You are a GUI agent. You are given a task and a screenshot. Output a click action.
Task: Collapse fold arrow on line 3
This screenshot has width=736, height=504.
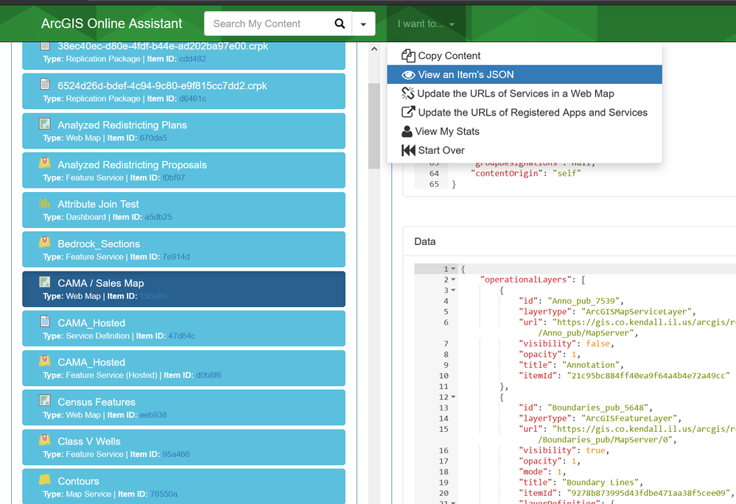tap(453, 290)
